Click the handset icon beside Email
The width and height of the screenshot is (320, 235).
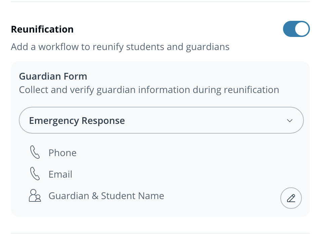point(35,174)
